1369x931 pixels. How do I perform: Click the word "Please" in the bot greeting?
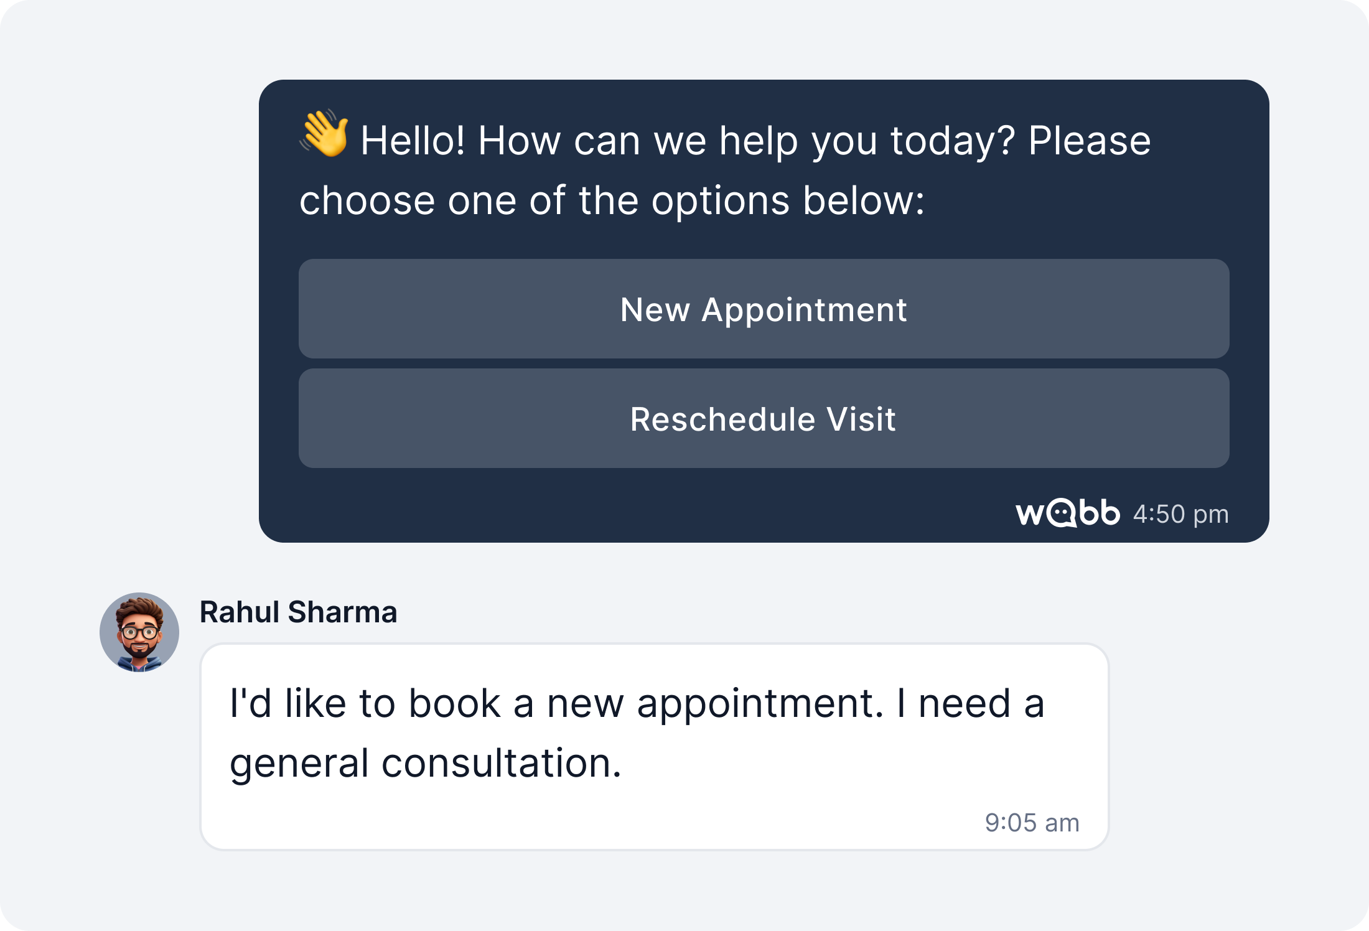pos(1089,141)
